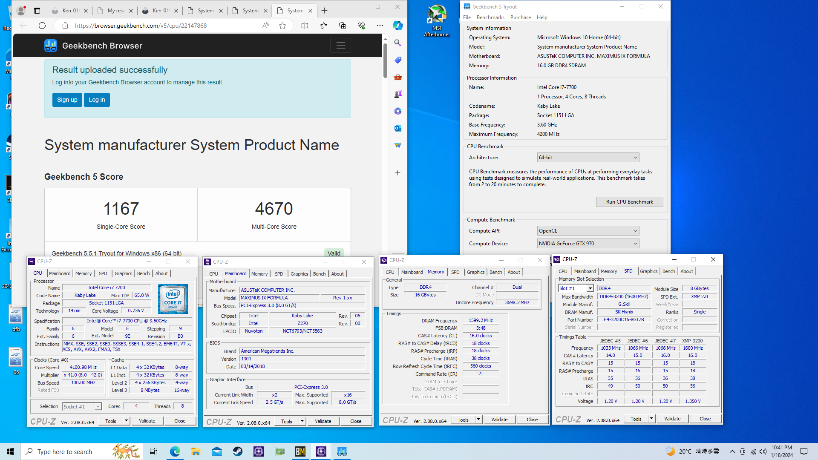
Task: Open Microsoft Edge from taskbar
Action: (175, 451)
